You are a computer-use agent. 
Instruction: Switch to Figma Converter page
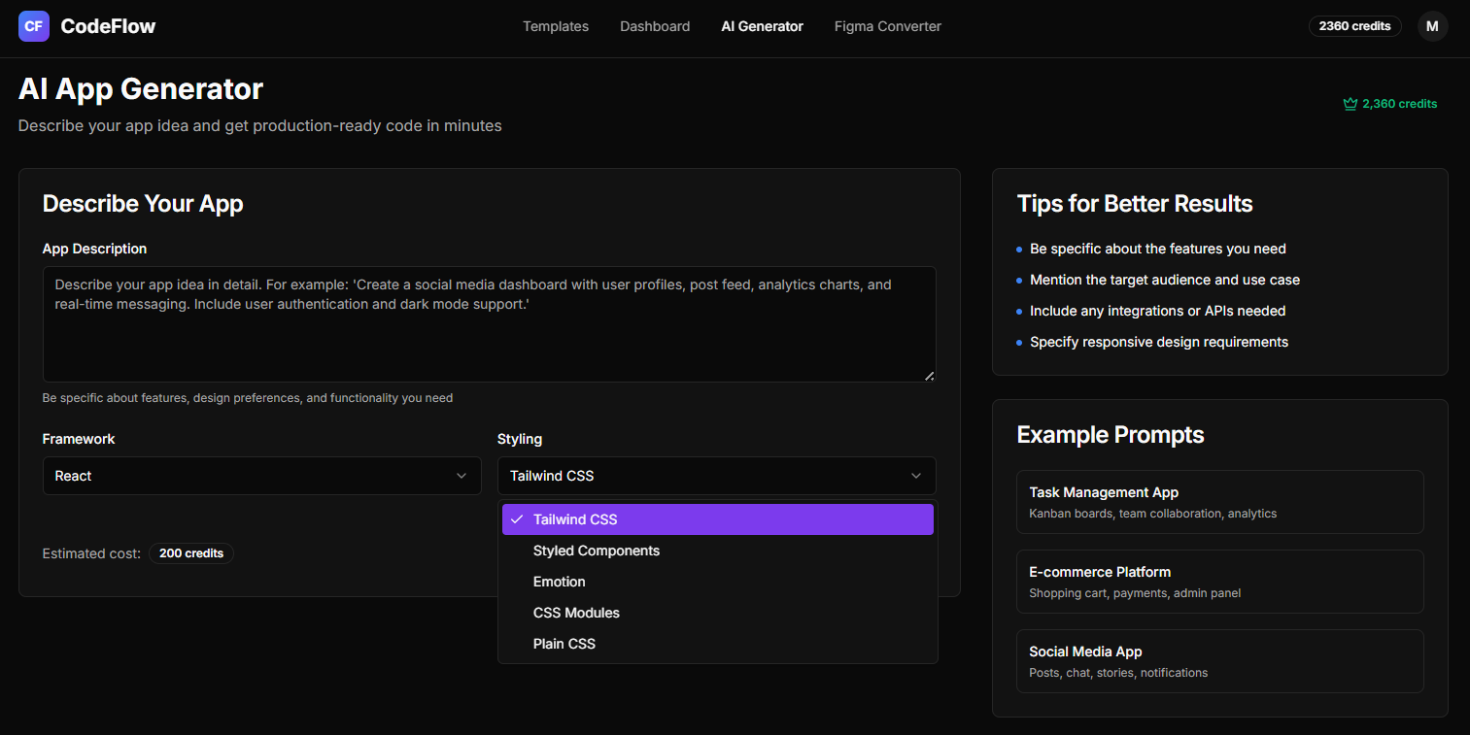(x=888, y=26)
